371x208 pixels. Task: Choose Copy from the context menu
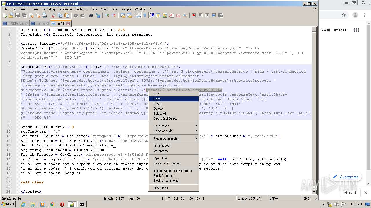[174, 99]
